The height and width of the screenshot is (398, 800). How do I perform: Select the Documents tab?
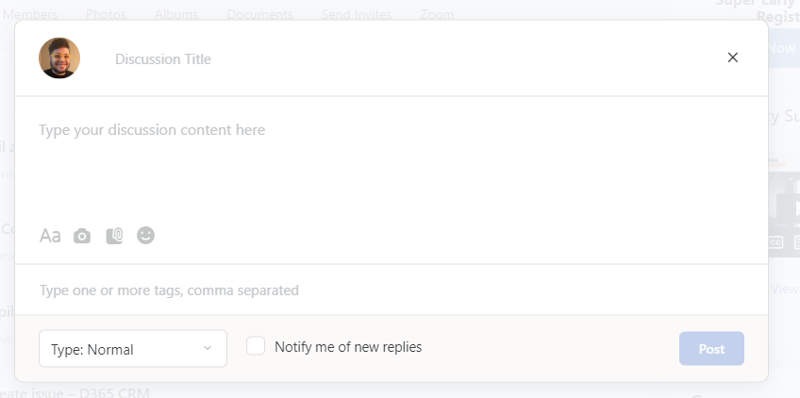tap(259, 14)
